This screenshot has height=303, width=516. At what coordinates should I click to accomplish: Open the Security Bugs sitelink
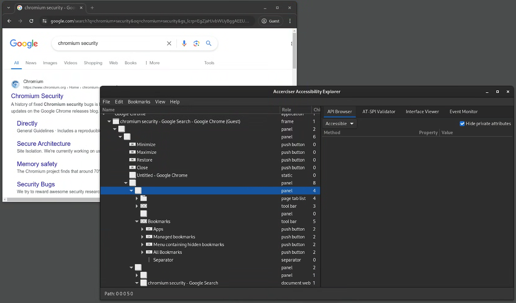pos(36,184)
